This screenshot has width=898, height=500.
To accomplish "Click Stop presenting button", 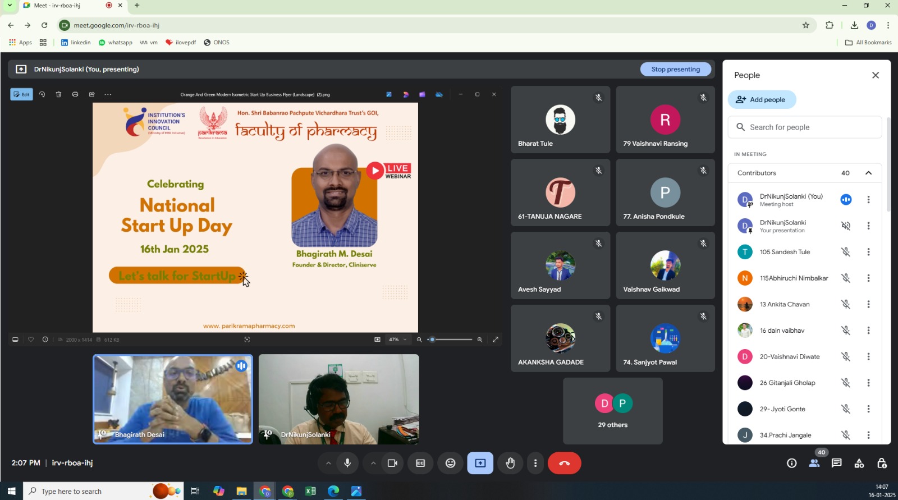I will (x=675, y=69).
